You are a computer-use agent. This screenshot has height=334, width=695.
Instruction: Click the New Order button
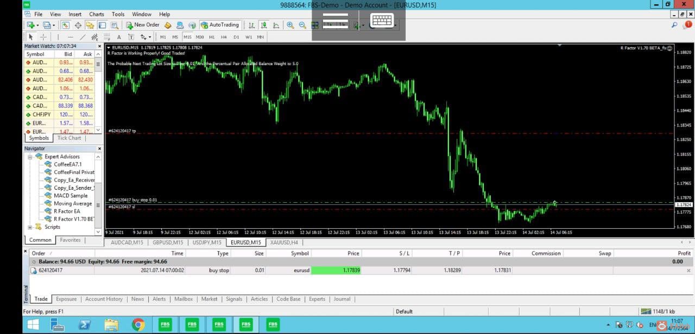[143, 25]
